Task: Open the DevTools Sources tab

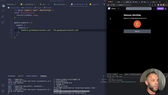Action: pyautogui.click(x=127, y=74)
